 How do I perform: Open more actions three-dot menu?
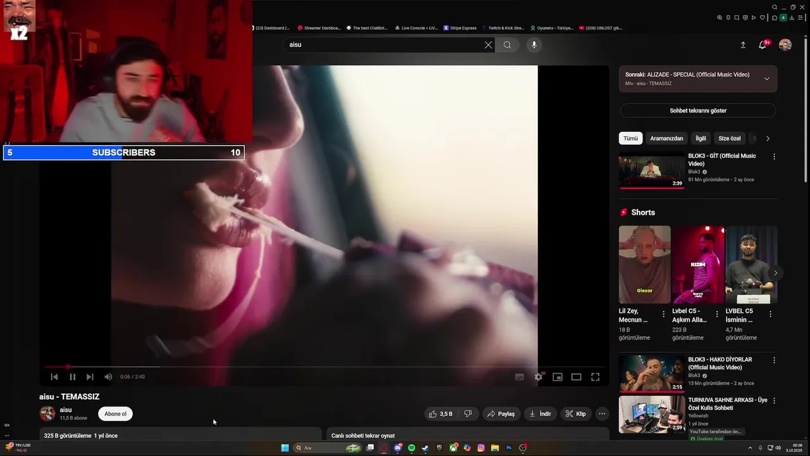pos(602,414)
